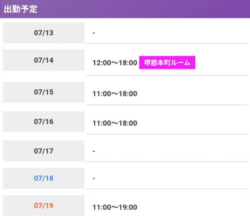Click the 11:00～19:00 time for 07/19
This screenshot has width=250, height=216.
tap(115, 207)
